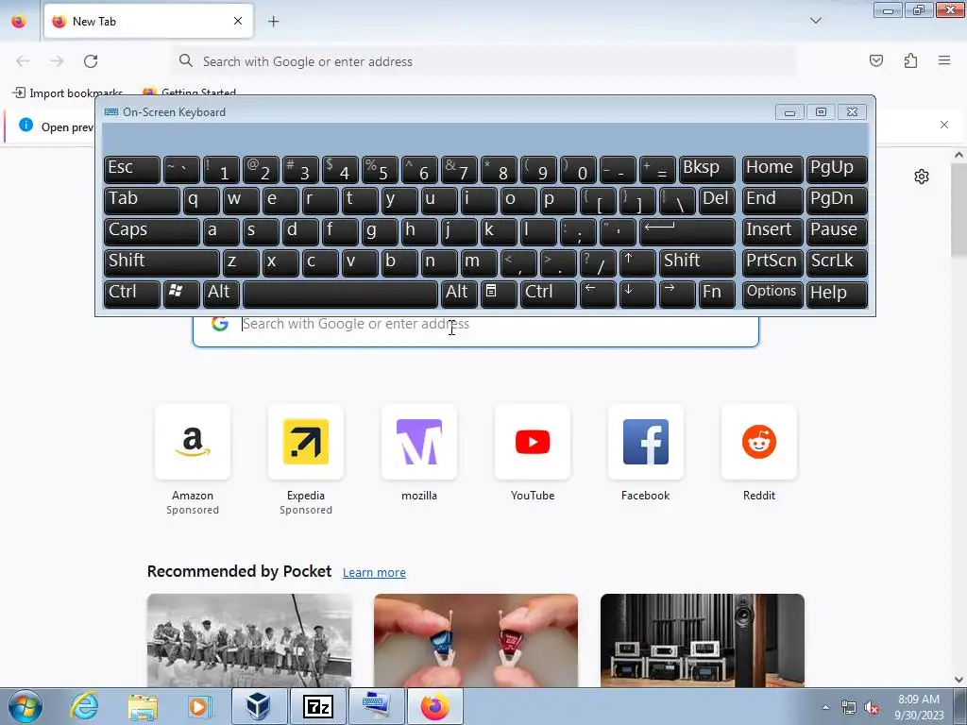This screenshot has width=967, height=725.
Task: Reload the page with the refresh icon
Action: coord(91,61)
